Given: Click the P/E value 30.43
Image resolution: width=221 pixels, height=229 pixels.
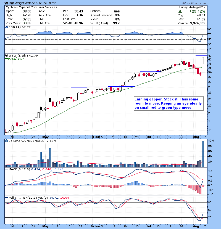Looking at the screenshot, I should tap(79, 11).
